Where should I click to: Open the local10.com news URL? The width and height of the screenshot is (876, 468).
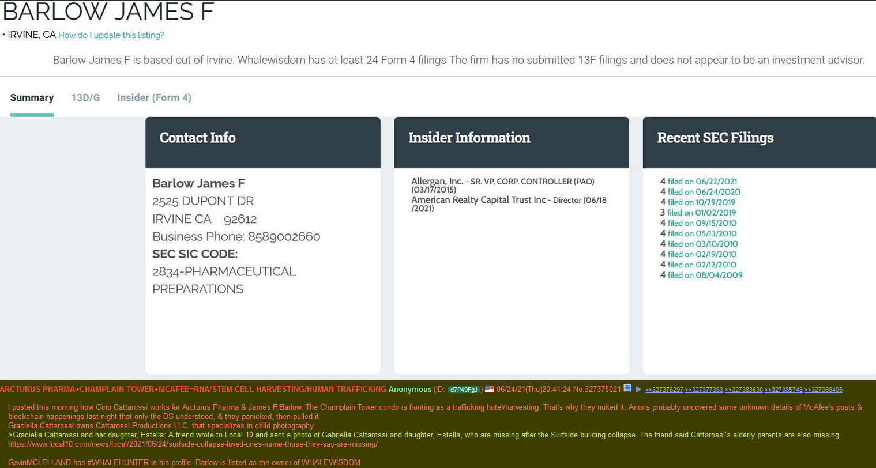point(193,444)
